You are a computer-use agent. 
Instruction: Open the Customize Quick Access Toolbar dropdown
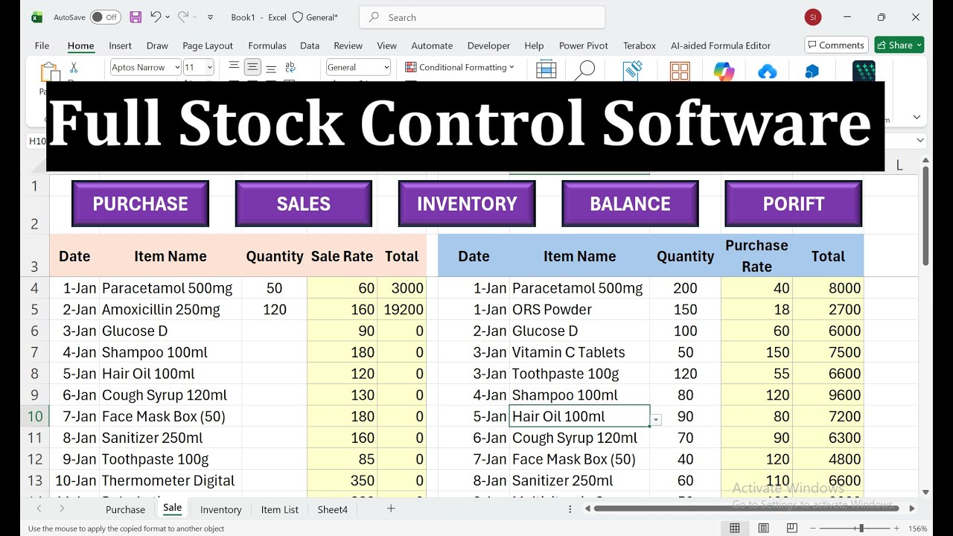211,17
